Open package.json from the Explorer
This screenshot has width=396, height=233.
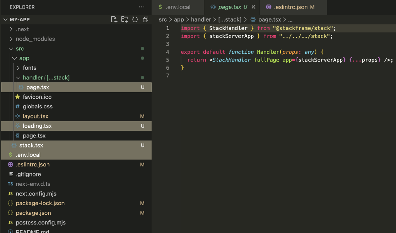pyautogui.click(x=33, y=213)
